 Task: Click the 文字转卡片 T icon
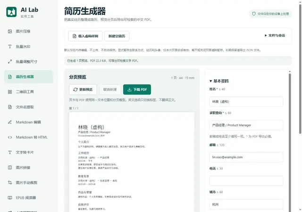click(x=10, y=152)
